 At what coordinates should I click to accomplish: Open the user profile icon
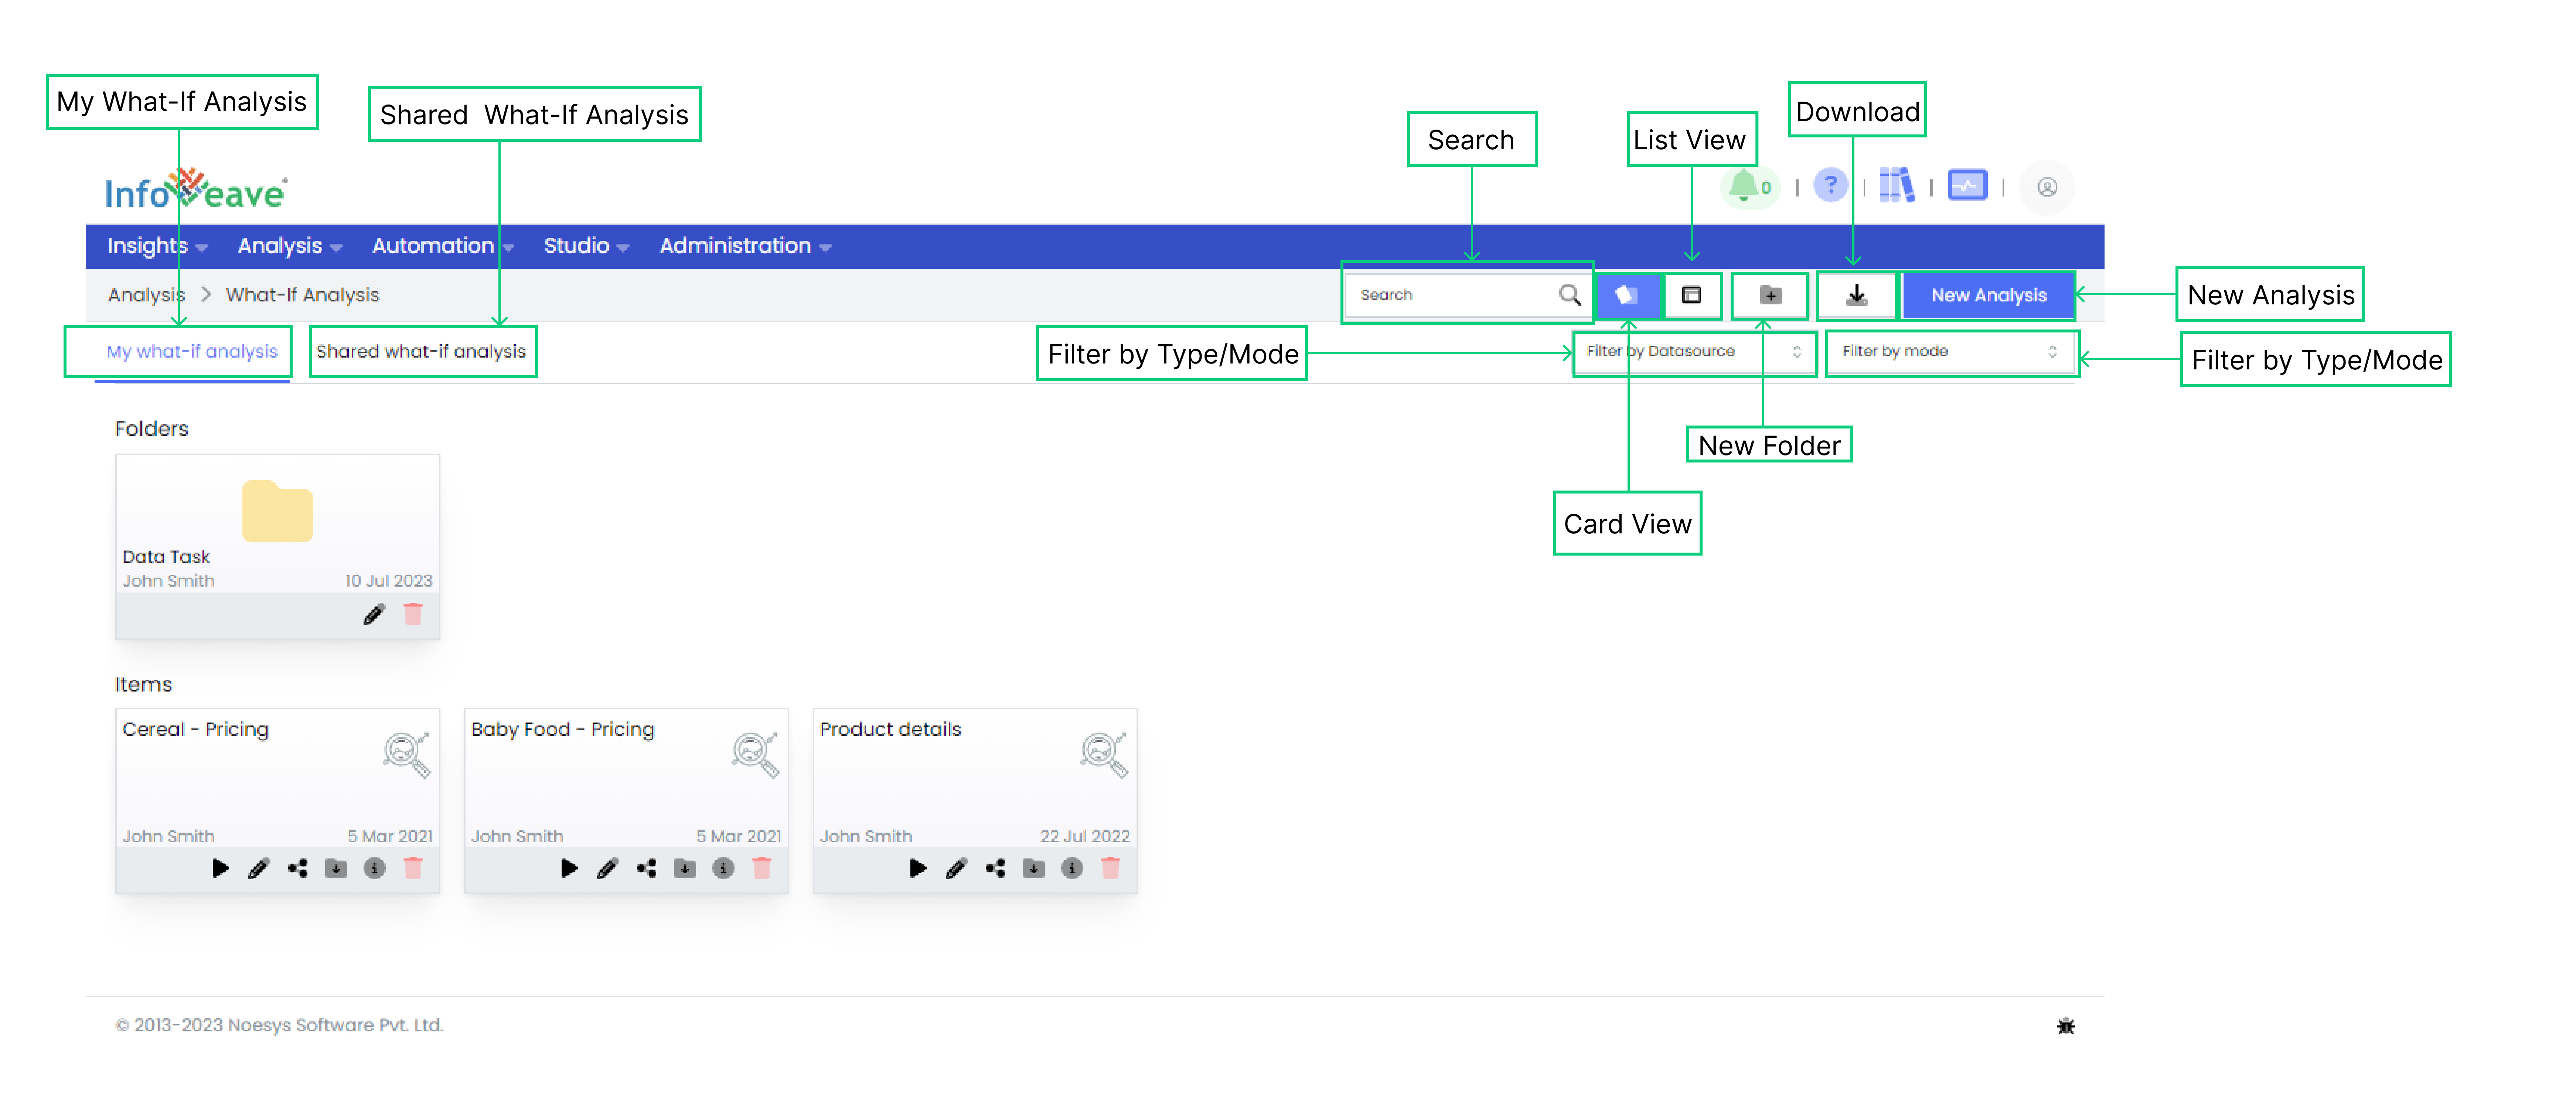click(x=2047, y=187)
